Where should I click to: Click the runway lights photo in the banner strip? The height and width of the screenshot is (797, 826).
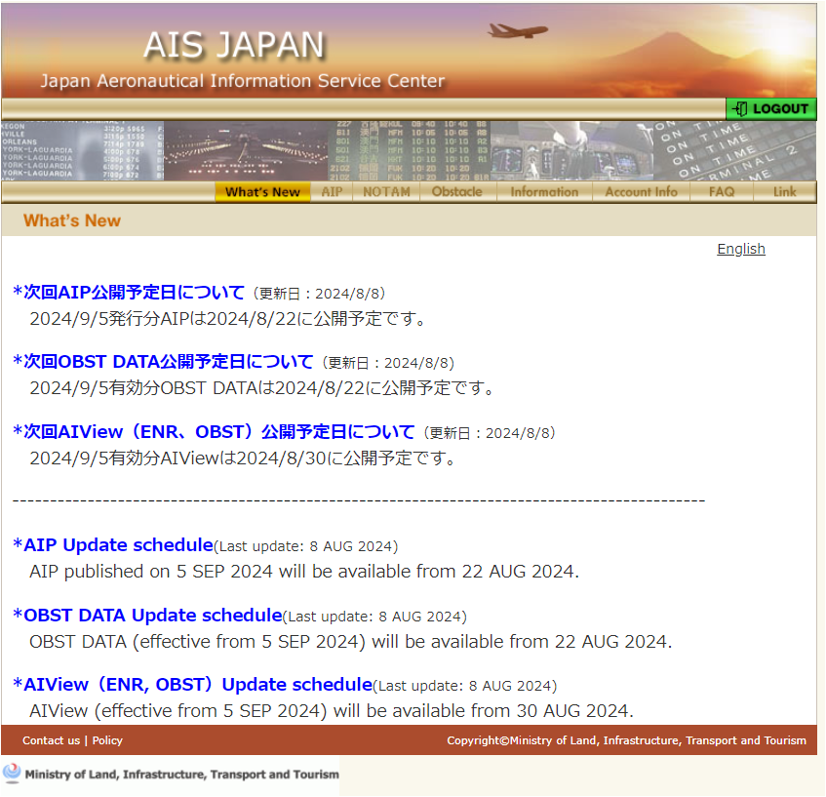(x=246, y=151)
